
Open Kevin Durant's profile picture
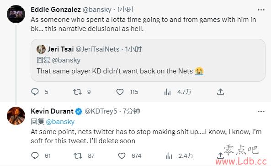pyautogui.click(x=16, y=116)
